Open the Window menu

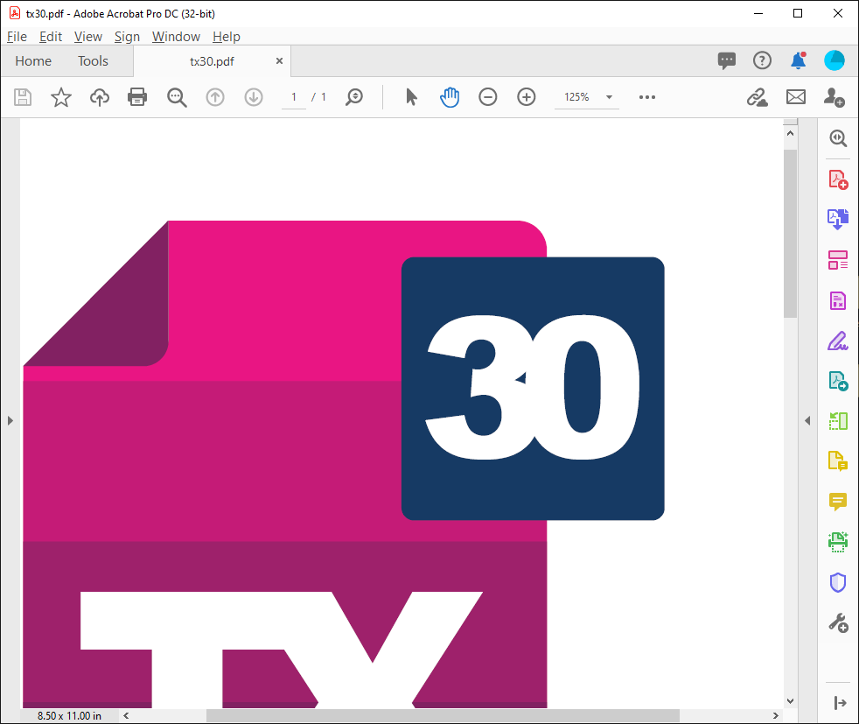click(x=176, y=37)
